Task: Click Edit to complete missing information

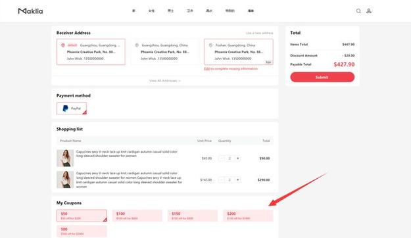Action: tap(231, 68)
